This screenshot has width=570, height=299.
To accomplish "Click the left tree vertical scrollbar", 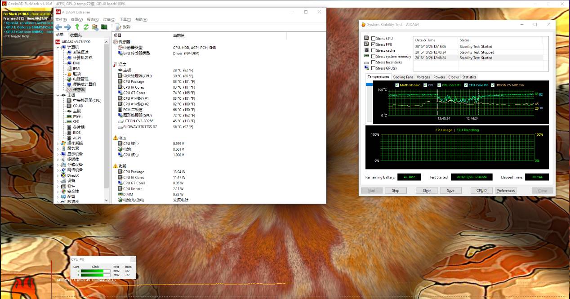I will 107,121.
